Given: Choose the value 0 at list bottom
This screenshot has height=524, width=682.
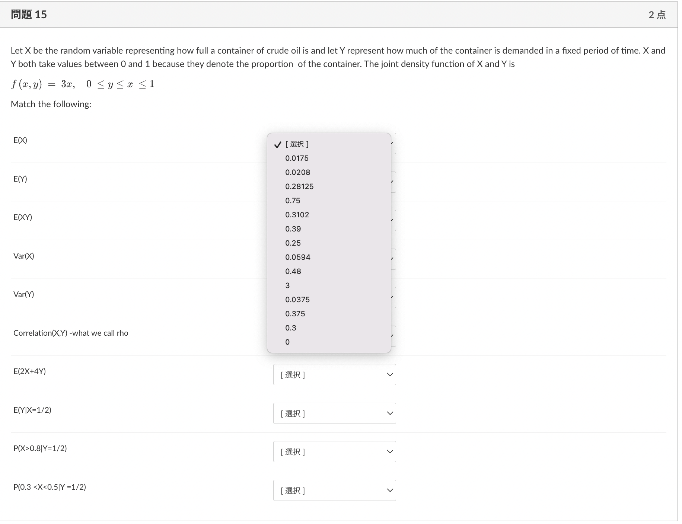Looking at the screenshot, I should point(287,342).
